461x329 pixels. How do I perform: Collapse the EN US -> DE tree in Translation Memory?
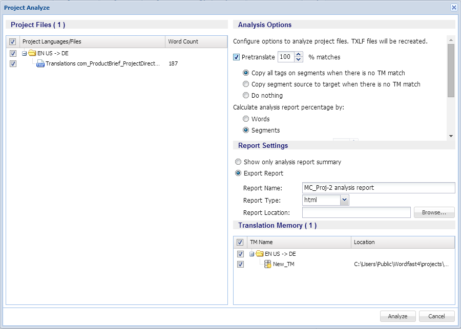(252, 254)
